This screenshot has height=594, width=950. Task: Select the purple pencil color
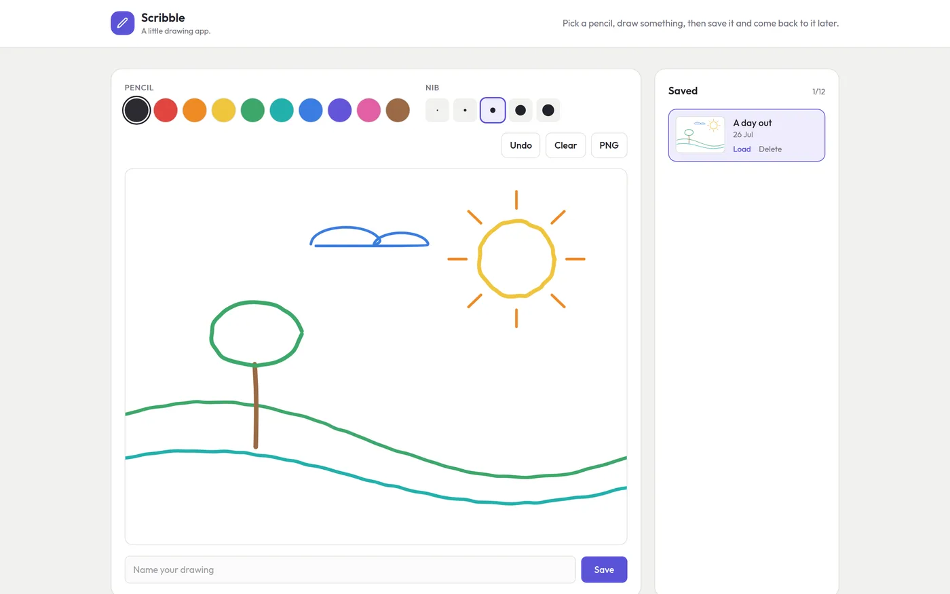340,110
